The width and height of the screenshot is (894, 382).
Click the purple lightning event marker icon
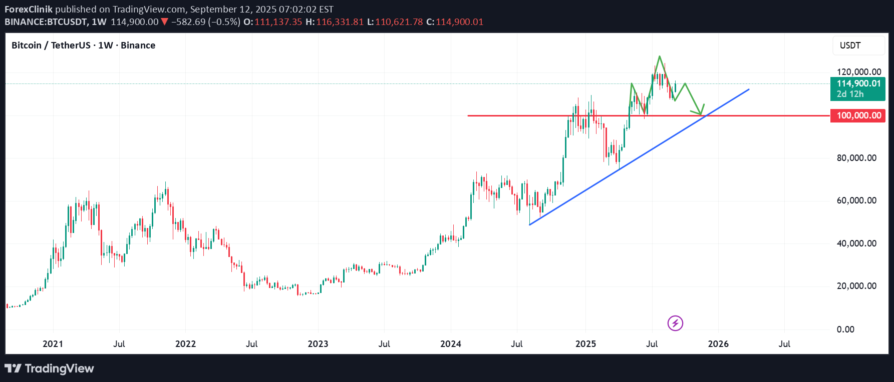click(676, 323)
